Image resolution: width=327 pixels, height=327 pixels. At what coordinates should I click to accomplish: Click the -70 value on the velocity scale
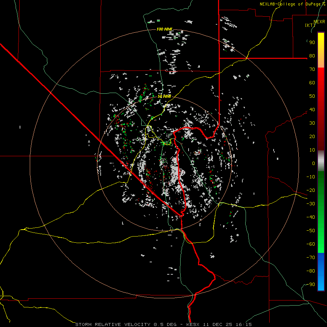pos(311,258)
